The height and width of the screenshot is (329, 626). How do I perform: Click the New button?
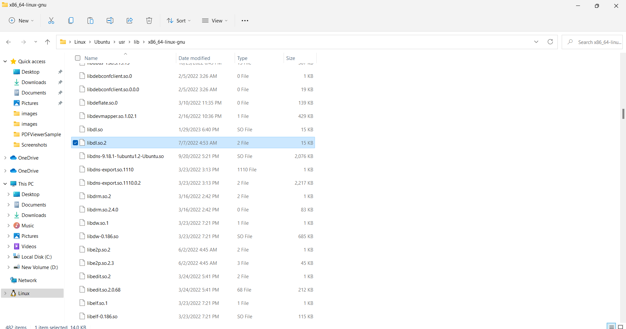tap(21, 21)
